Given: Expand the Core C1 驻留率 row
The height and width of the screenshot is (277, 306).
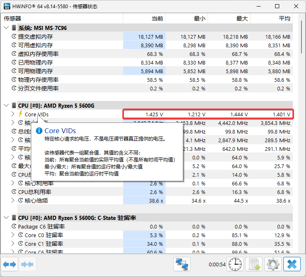Looking at the screenshot, I should (x=13, y=243).
